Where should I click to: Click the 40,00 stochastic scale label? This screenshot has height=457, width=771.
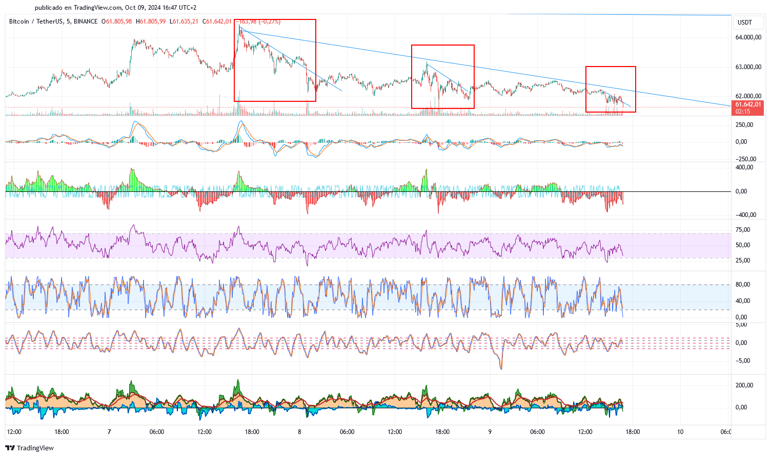tap(743, 301)
